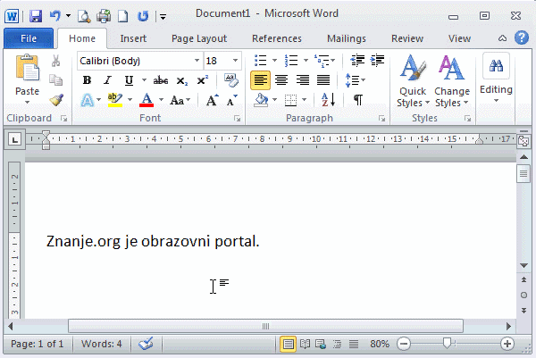Image resolution: width=536 pixels, height=358 pixels.
Task: Click the Quick Styles gallery icon
Action: click(412, 82)
